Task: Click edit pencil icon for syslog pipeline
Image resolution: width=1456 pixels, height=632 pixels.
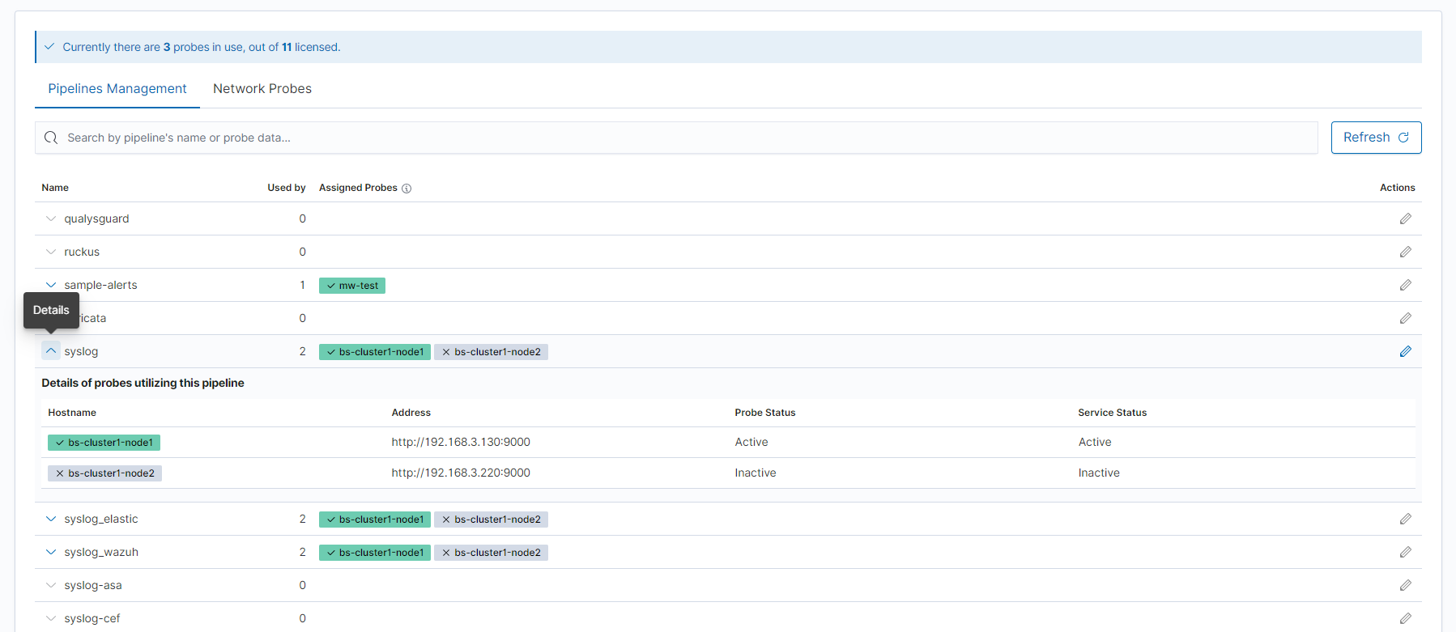Action: 1405,351
